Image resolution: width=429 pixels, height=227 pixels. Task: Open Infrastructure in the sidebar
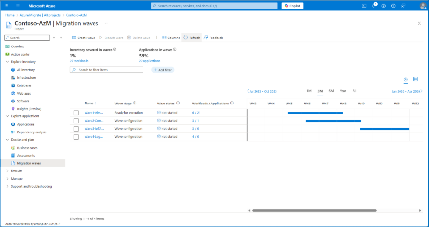point(26,78)
